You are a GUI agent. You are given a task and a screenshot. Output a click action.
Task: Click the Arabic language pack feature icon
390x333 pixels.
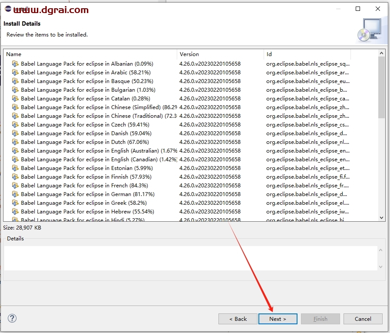pyautogui.click(x=15, y=73)
